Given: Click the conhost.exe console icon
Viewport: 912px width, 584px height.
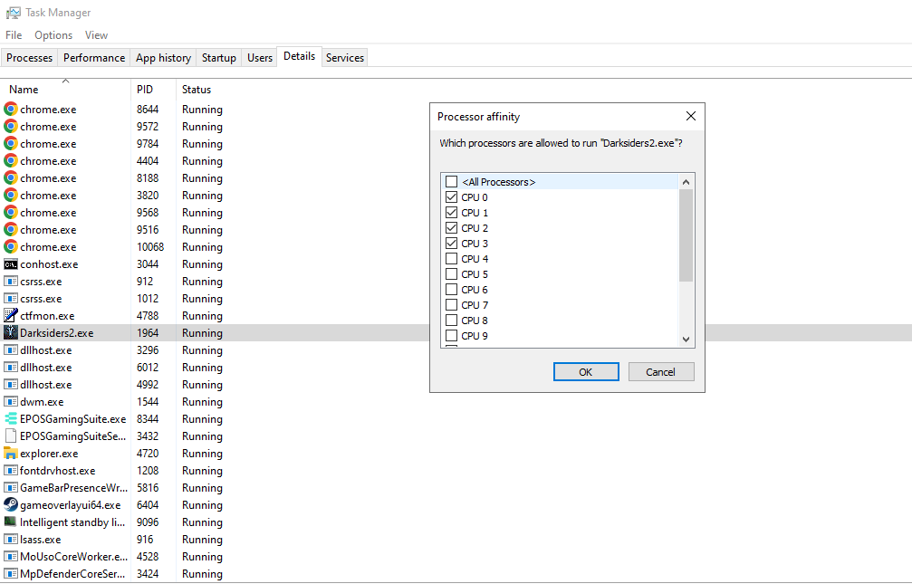Looking at the screenshot, I should pos(11,264).
